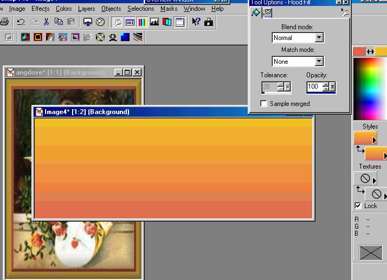Open the Help menu
Screen dimensions: 387x280
[x=217, y=9]
